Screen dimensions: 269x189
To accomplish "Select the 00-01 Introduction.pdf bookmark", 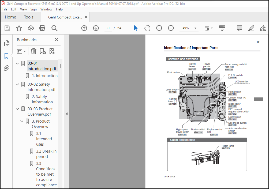I will (x=42, y=66).
